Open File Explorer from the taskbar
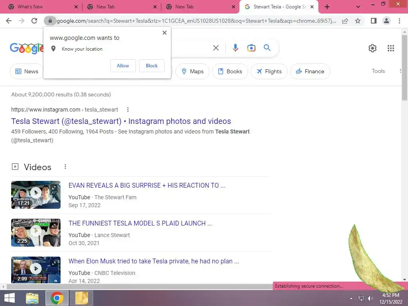The height and width of the screenshot is (306, 408). (x=32, y=298)
